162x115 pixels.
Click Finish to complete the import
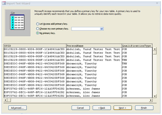(x=144, y=108)
